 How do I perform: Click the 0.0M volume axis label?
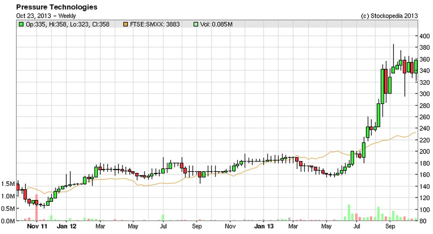(x=8, y=221)
